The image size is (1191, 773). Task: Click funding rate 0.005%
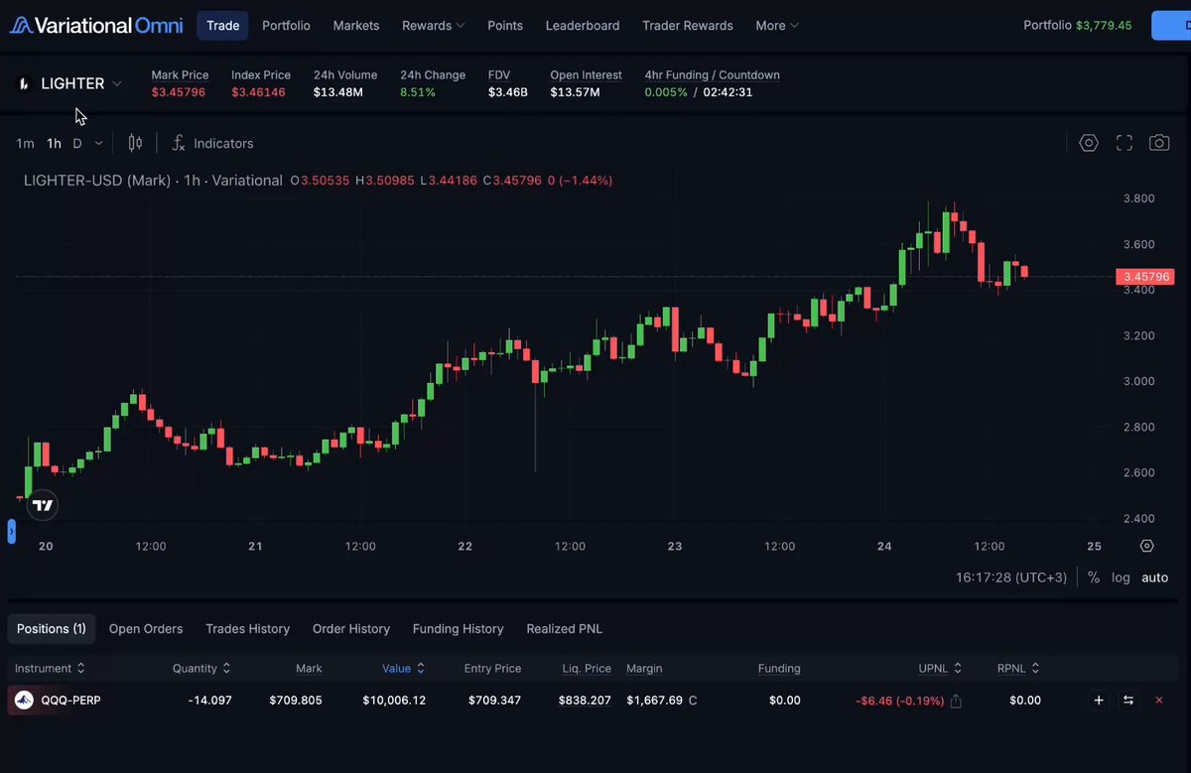(666, 92)
